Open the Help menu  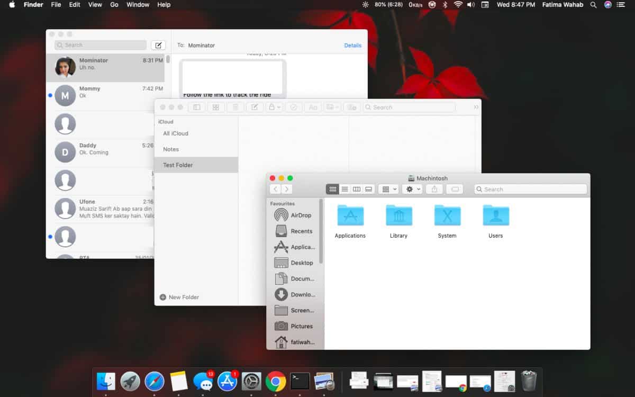pyautogui.click(x=164, y=5)
